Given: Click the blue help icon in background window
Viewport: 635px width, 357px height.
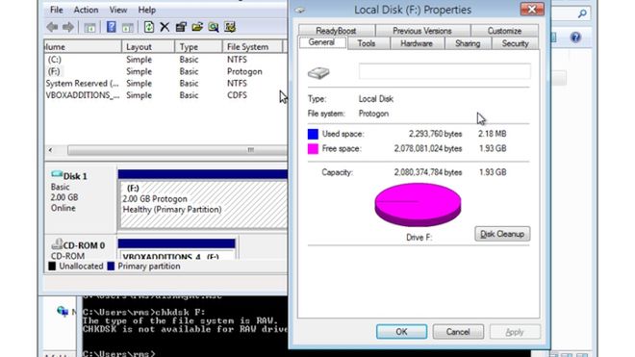Looking at the screenshot, I should (575, 38).
